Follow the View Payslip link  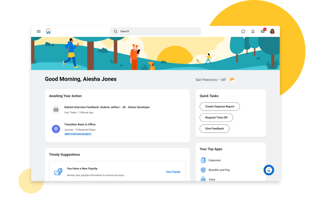173,172
